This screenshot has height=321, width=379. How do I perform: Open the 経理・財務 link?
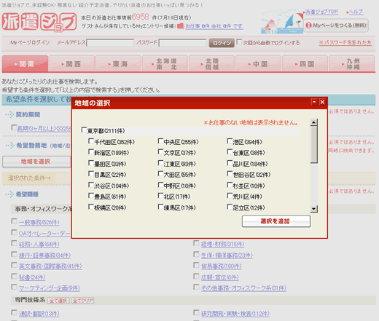coord(222,244)
